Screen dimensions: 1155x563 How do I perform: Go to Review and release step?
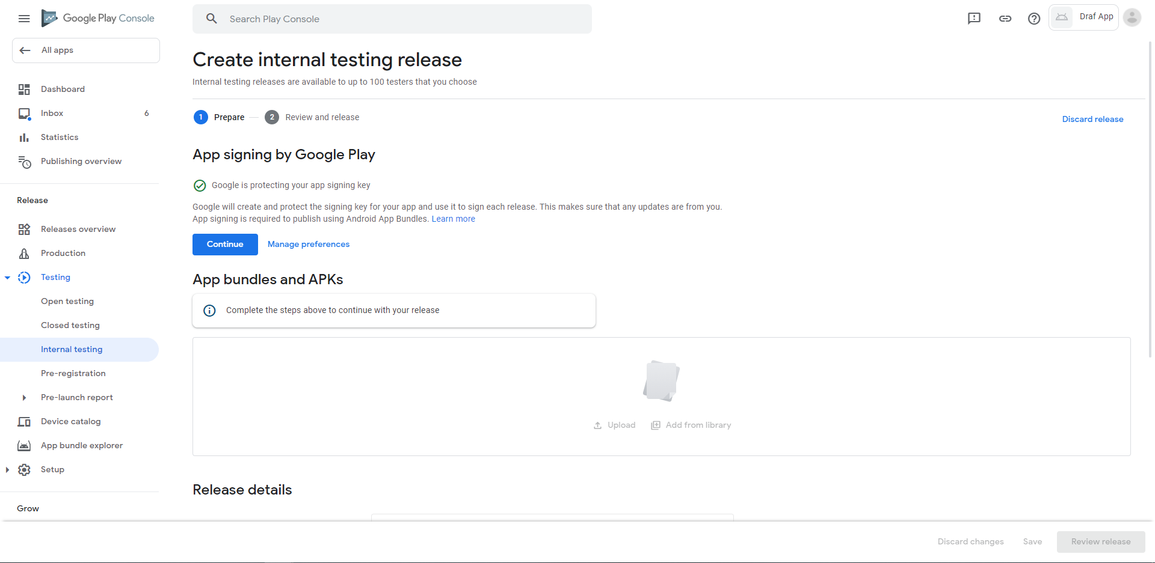(x=322, y=117)
